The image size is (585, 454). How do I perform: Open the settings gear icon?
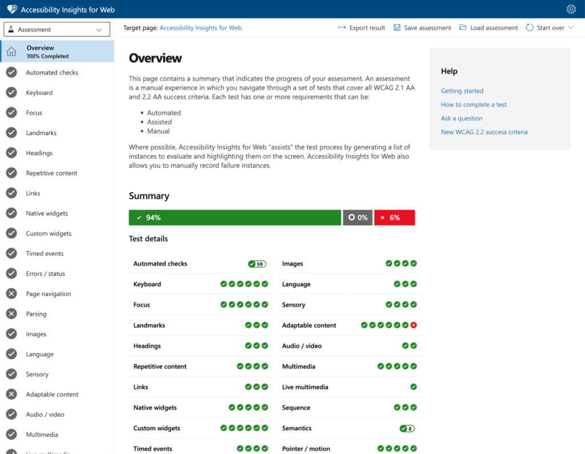[571, 9]
